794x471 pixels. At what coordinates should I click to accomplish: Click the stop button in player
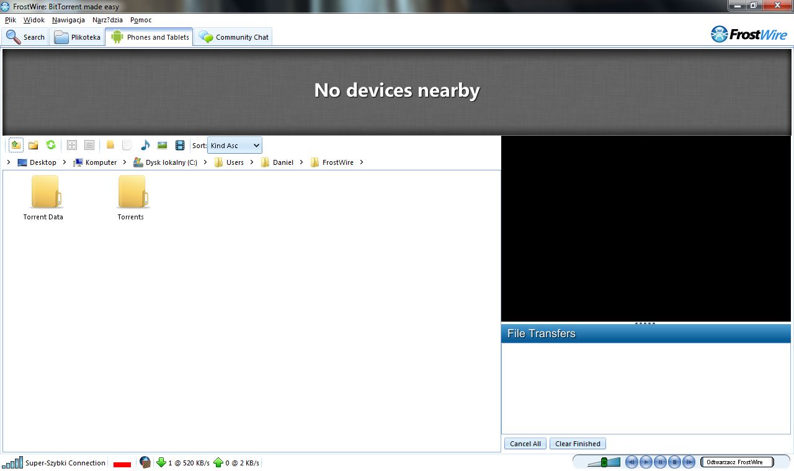[x=674, y=462]
